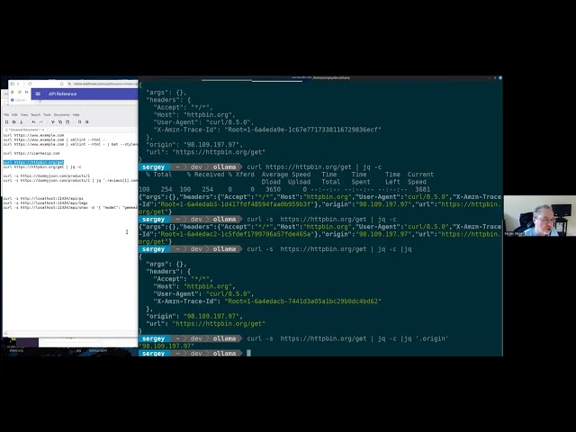Click the Paste toolbar icon
576x432 pixels.
pos(67,122)
